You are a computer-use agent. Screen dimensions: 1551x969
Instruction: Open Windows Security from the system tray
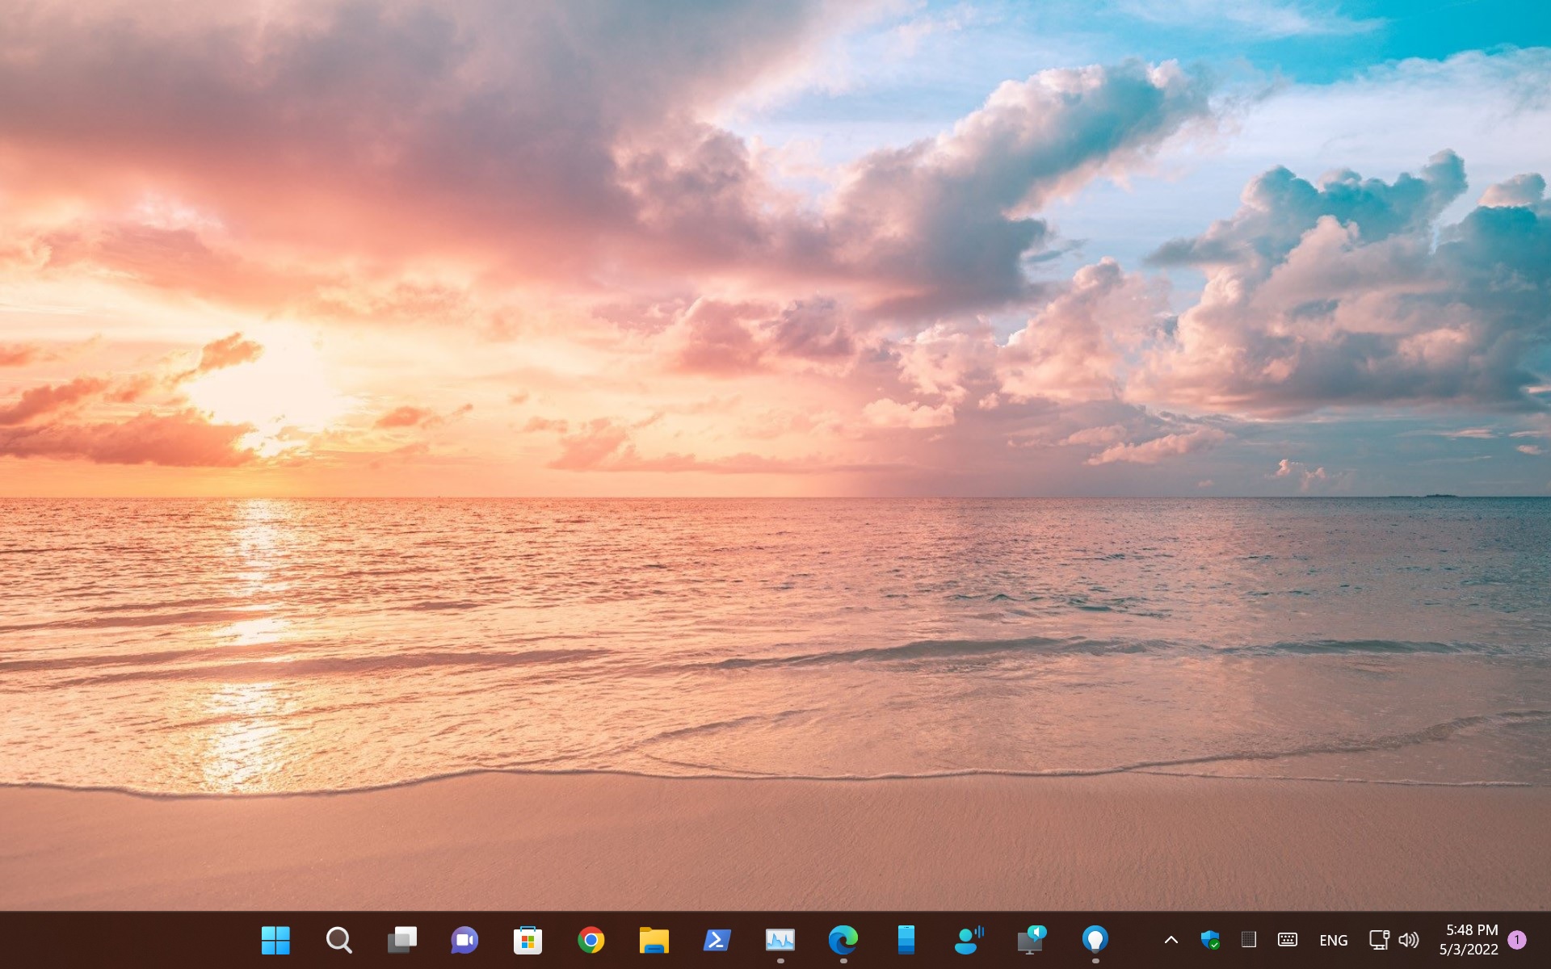pyautogui.click(x=1212, y=940)
